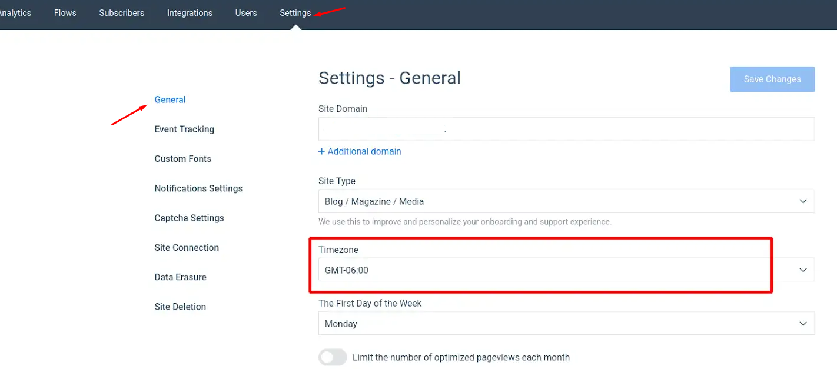Open the Users tab

point(246,13)
